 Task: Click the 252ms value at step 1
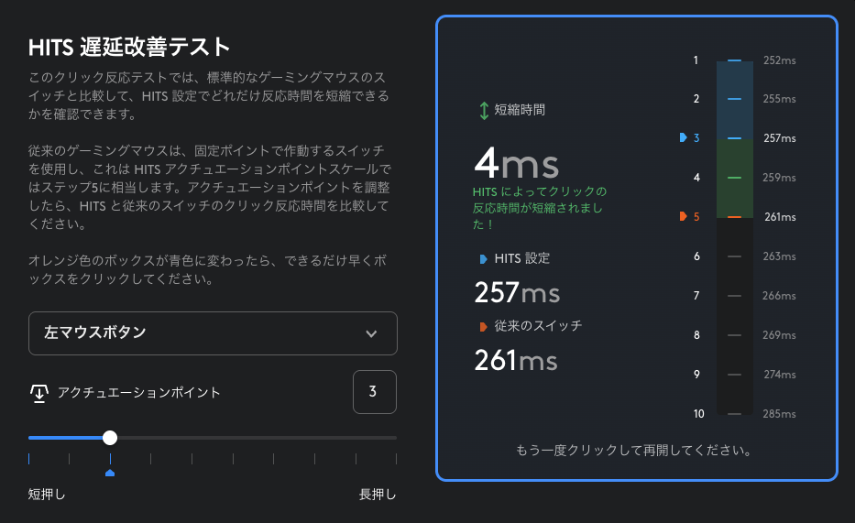pyautogui.click(x=779, y=60)
